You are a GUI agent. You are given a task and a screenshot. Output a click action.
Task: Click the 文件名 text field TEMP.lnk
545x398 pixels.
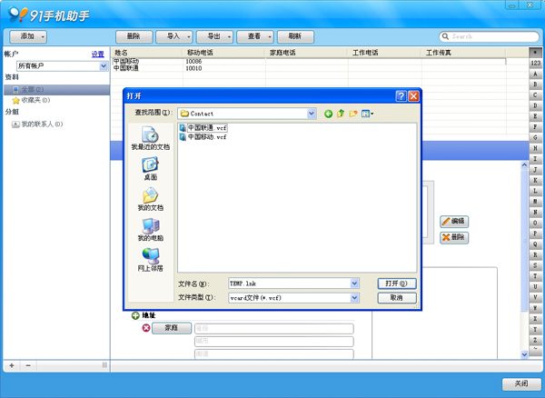289,284
